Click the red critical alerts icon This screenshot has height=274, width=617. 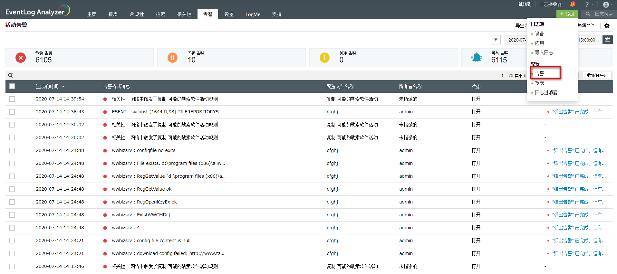pos(21,58)
